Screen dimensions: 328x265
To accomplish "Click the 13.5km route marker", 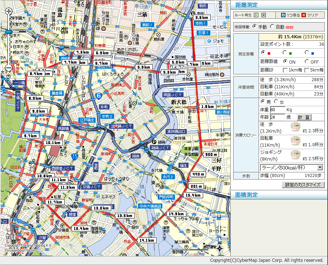I will click(x=124, y=216).
